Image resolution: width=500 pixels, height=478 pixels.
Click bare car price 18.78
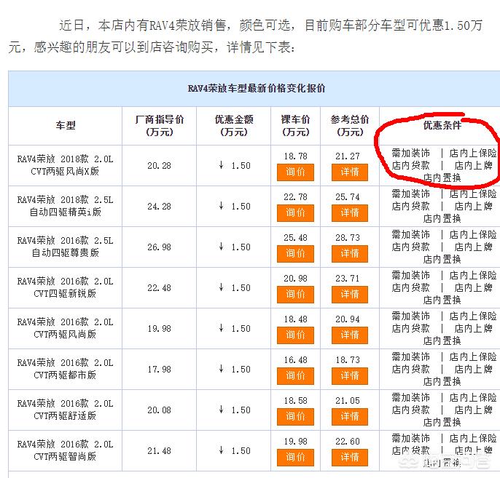pyautogui.click(x=296, y=156)
